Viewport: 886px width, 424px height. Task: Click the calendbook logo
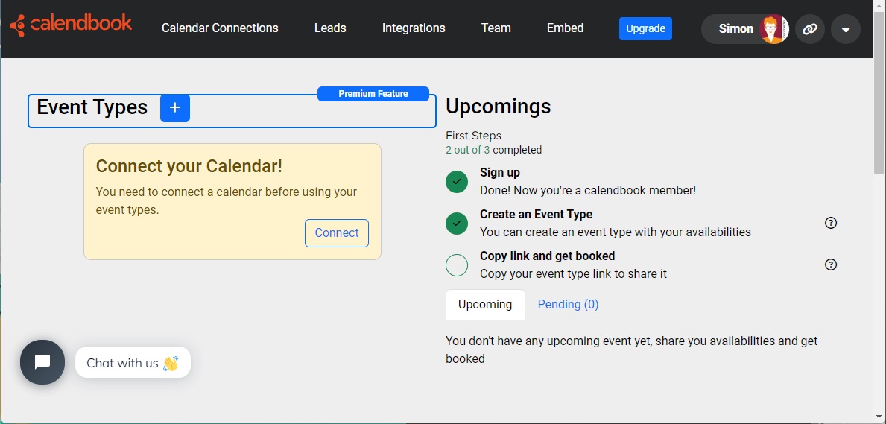72,25
